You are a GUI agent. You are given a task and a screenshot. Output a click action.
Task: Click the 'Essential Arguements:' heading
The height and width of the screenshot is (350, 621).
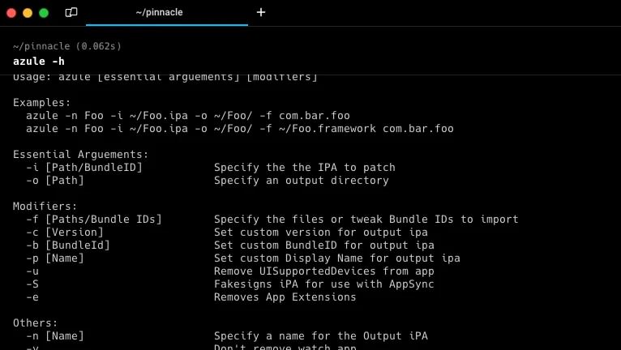[x=81, y=155]
